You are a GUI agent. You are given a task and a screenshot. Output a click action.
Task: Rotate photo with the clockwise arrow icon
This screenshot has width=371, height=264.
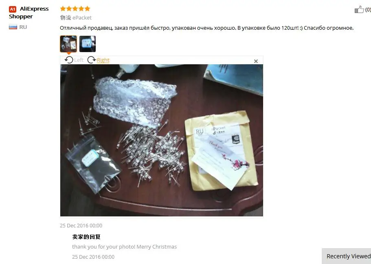91,60
